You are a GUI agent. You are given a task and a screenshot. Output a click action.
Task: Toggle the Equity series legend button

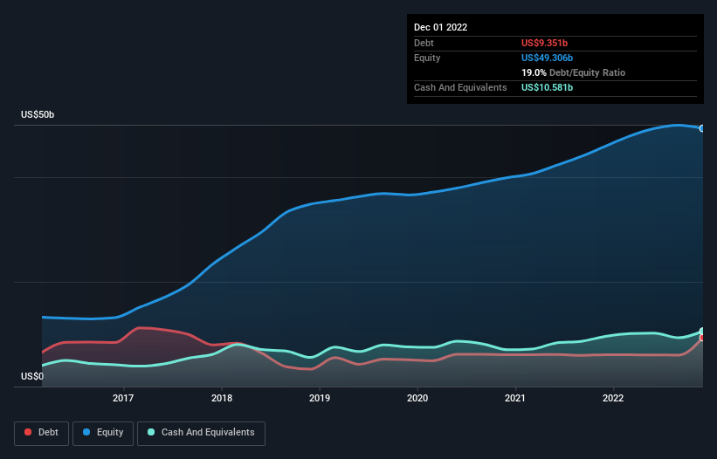(x=103, y=433)
